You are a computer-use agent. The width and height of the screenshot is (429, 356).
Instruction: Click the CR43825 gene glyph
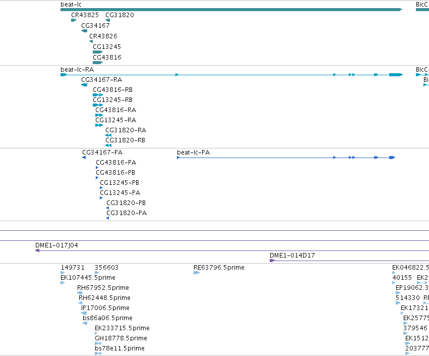74,20
